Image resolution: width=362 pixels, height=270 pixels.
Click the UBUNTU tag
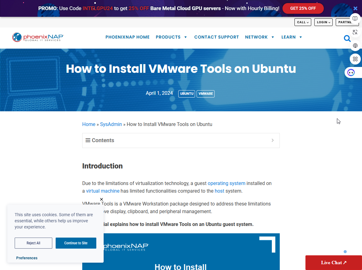(187, 94)
